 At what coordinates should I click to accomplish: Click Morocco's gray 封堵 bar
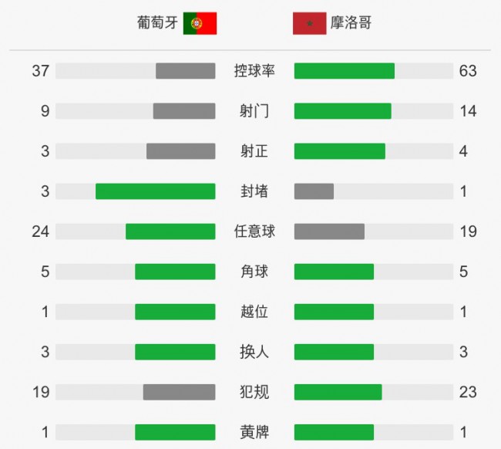pos(314,191)
